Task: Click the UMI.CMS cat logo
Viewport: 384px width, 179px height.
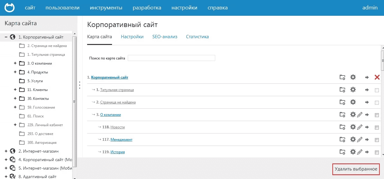Action: 9,8
